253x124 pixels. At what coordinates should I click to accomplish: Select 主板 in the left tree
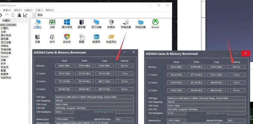(x=3, y=32)
